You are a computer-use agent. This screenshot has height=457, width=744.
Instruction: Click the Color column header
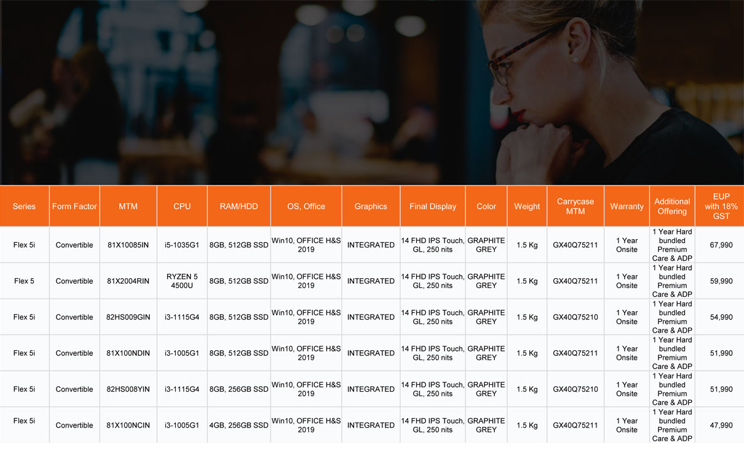[487, 206]
